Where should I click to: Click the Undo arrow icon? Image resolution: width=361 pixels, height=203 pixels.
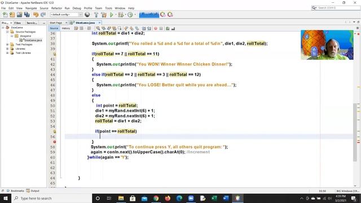[x=36, y=15]
